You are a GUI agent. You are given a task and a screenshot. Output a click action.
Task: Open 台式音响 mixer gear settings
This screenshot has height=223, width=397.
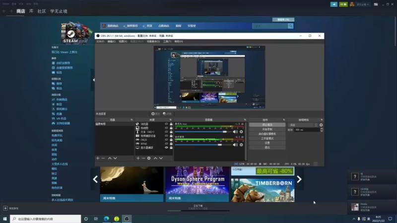pos(241,145)
